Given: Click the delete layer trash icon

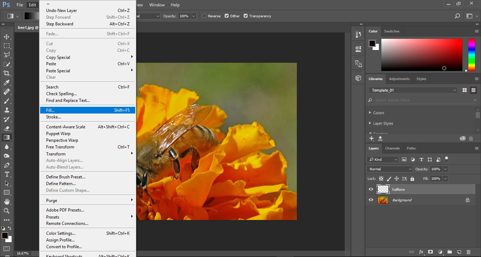Looking at the screenshot, I should pos(468,252).
